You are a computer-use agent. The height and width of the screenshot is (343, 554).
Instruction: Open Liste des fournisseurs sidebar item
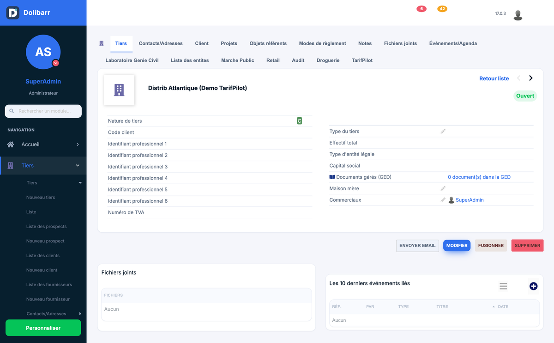[x=49, y=285]
